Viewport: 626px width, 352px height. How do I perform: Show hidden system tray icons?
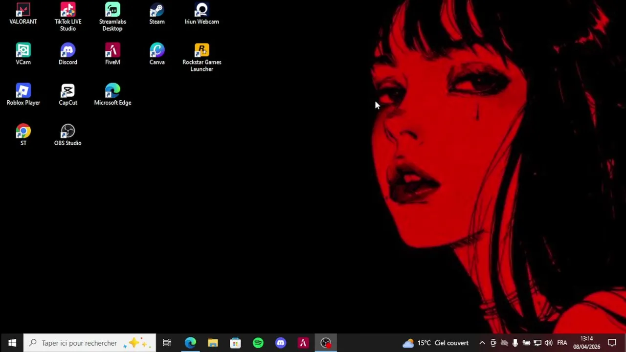tap(482, 343)
